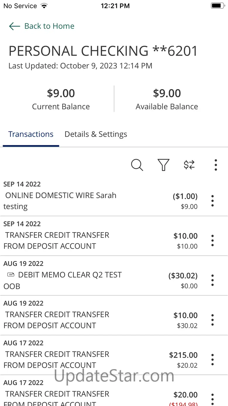Switch to Details & Settings tab
Image resolution: width=228 pixels, height=406 pixels.
pos(96,134)
